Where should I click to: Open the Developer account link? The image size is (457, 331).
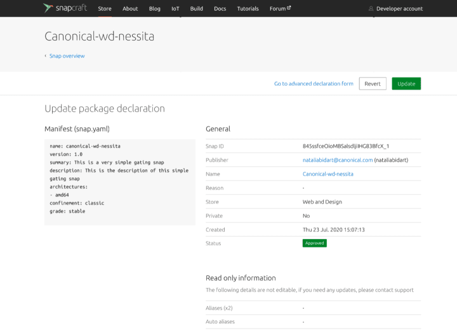pos(399,9)
